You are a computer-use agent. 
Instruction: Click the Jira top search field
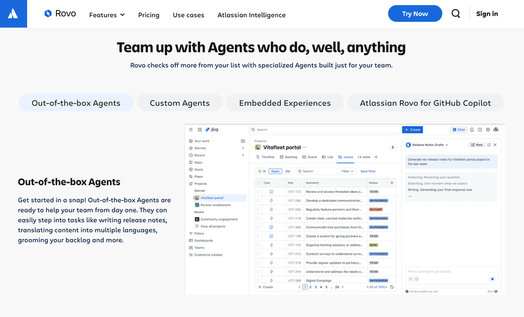pos(325,130)
